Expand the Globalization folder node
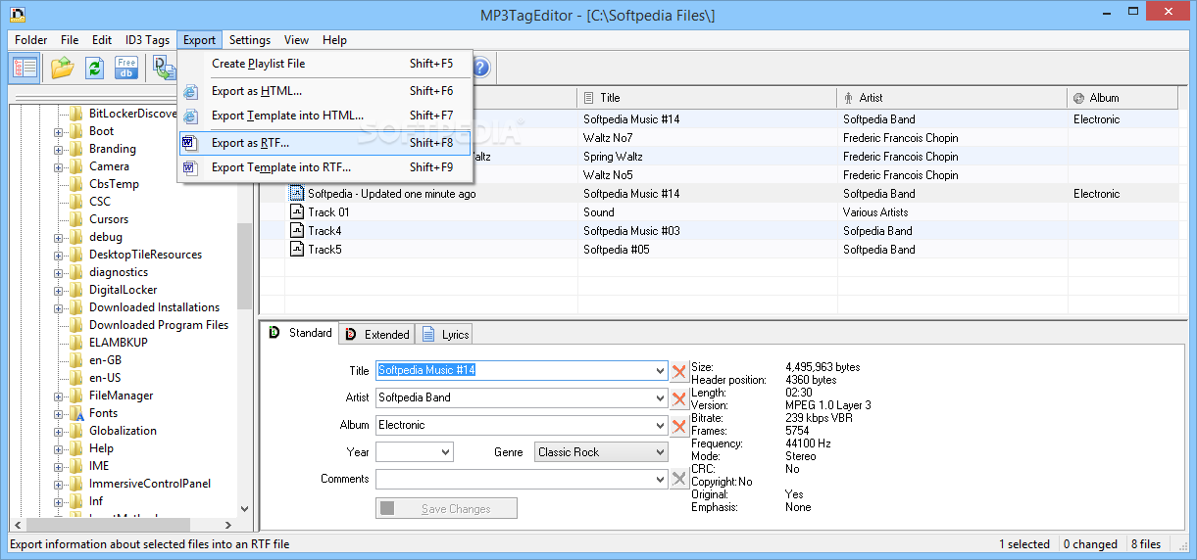1197x560 pixels. coord(59,431)
